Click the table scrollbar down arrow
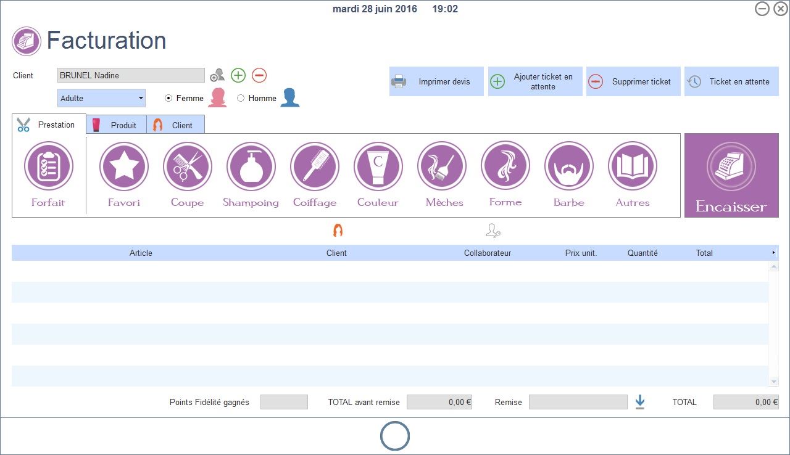Screen dimensions: 790x455 point(774,382)
